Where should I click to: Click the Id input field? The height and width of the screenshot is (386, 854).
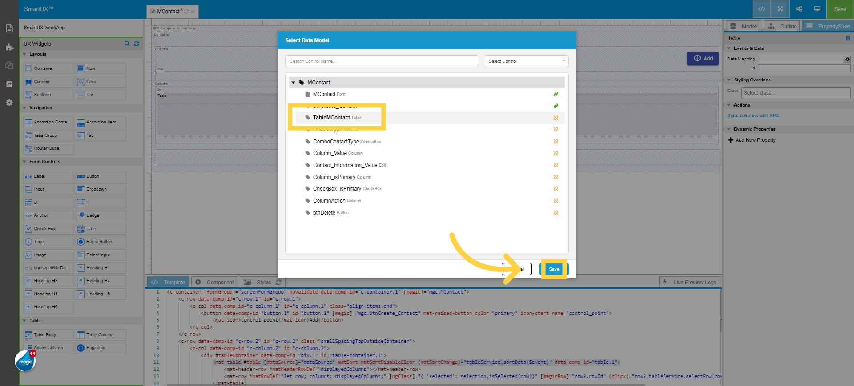click(x=804, y=68)
